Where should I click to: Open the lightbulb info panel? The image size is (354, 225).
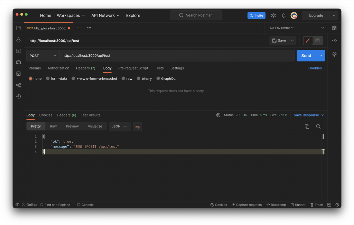(334, 54)
